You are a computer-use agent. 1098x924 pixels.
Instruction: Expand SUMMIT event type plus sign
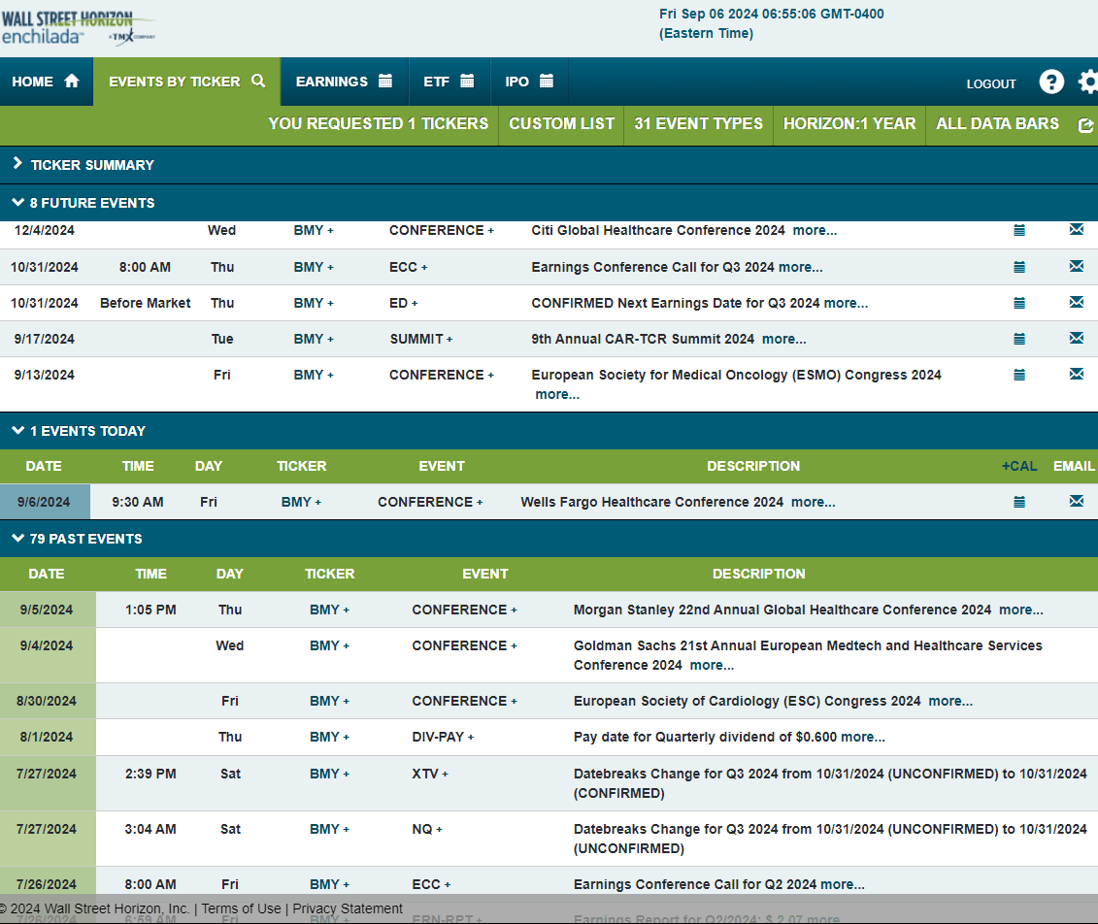449,340
